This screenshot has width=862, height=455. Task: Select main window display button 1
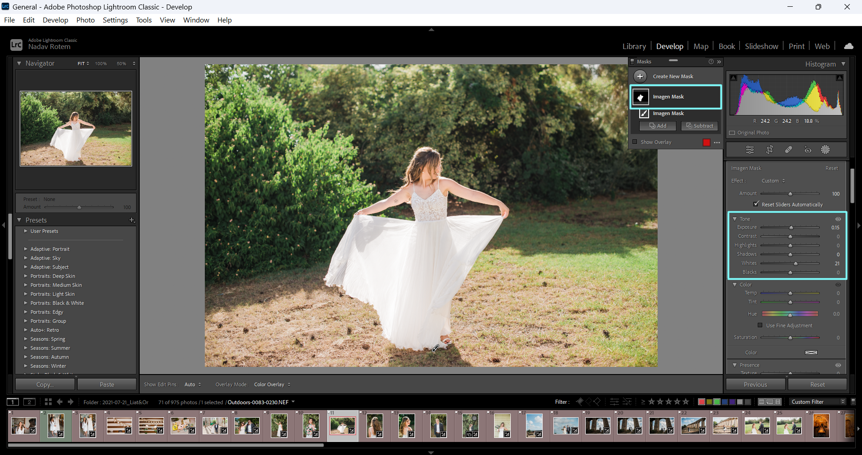13,402
